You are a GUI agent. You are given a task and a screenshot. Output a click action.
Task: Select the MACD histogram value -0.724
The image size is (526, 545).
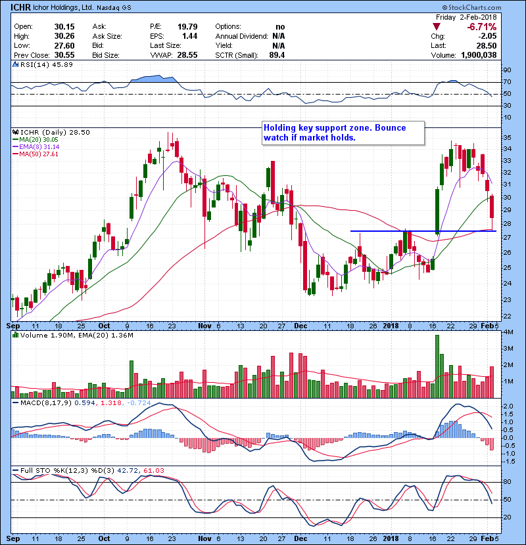point(139,403)
